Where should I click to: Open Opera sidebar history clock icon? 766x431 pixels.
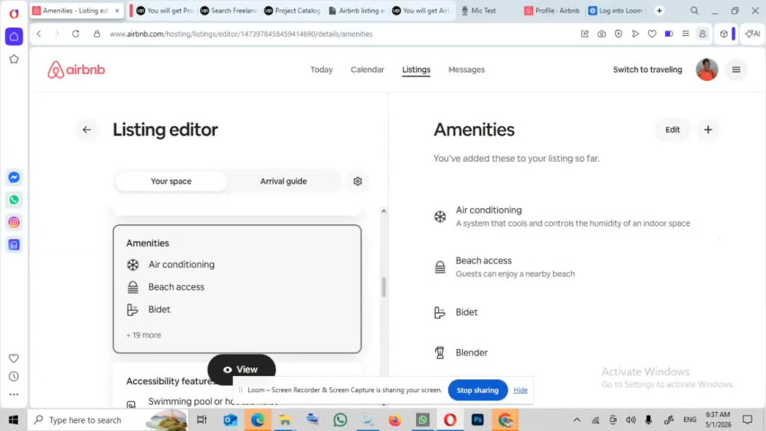[14, 377]
